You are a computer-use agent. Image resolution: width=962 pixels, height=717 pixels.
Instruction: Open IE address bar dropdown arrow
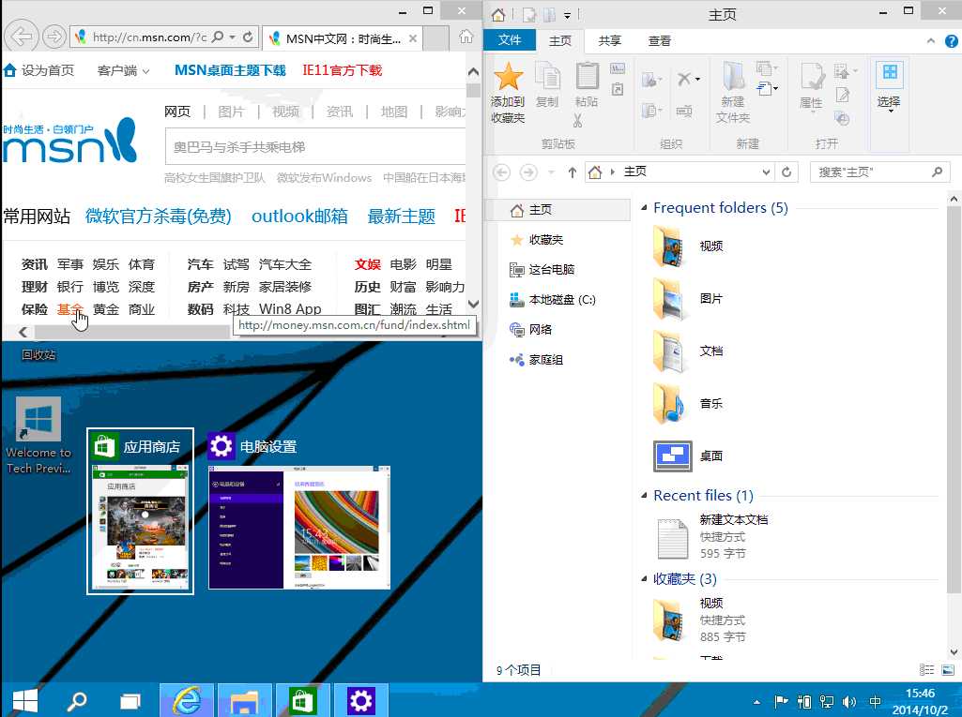(x=233, y=37)
